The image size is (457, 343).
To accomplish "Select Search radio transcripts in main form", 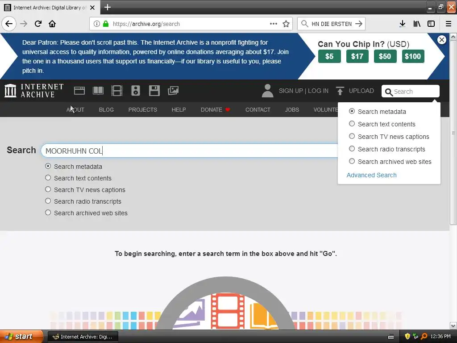I will [x=48, y=201].
